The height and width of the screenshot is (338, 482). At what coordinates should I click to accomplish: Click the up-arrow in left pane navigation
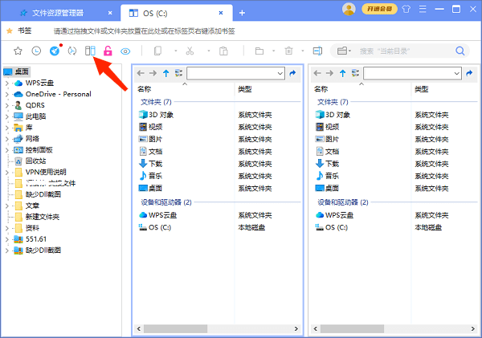(x=166, y=73)
